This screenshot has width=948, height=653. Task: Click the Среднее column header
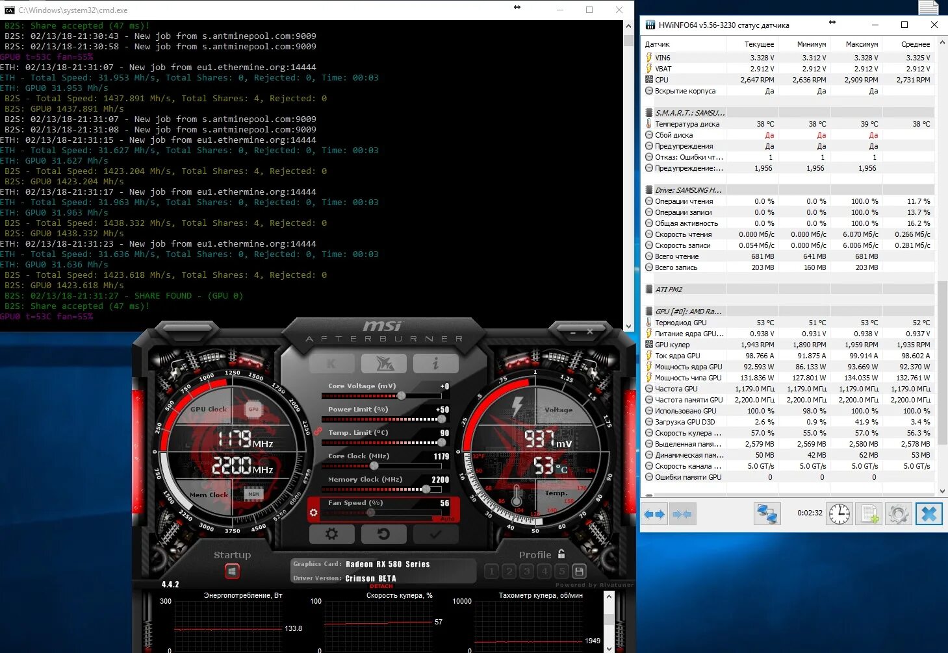pyautogui.click(x=908, y=44)
